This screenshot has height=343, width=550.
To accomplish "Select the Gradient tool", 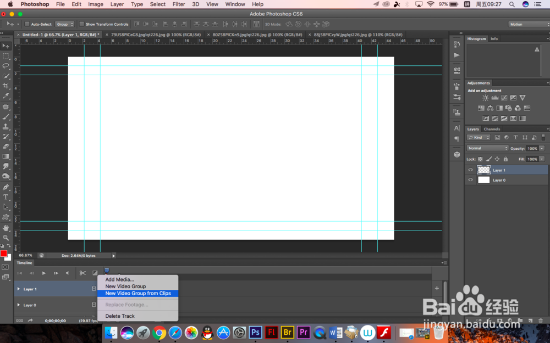I will [x=5, y=156].
